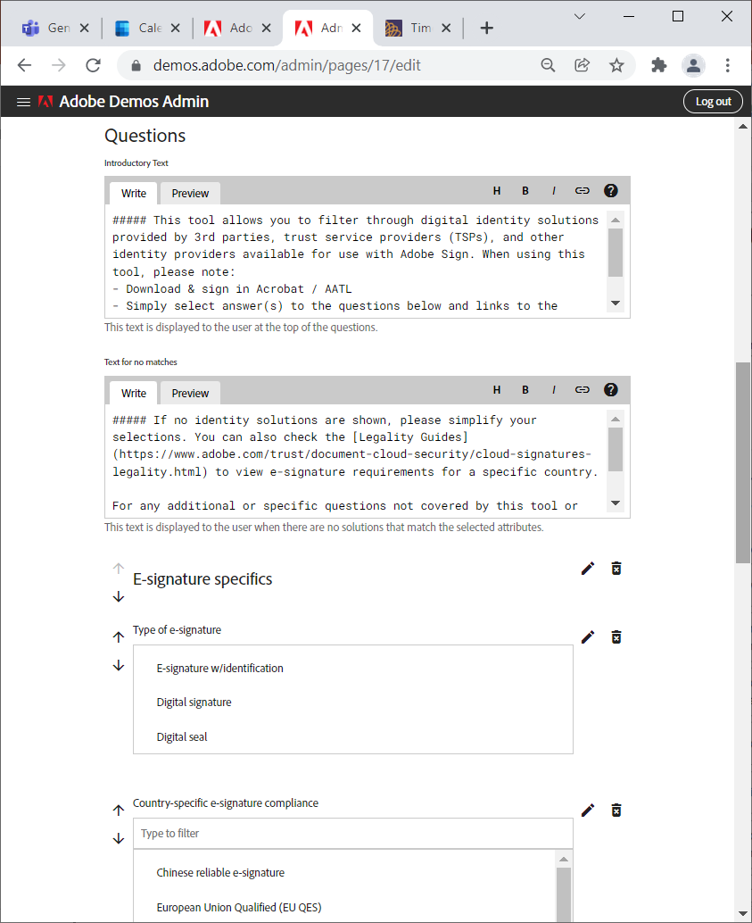Move Type of e-signature question up

(119, 637)
